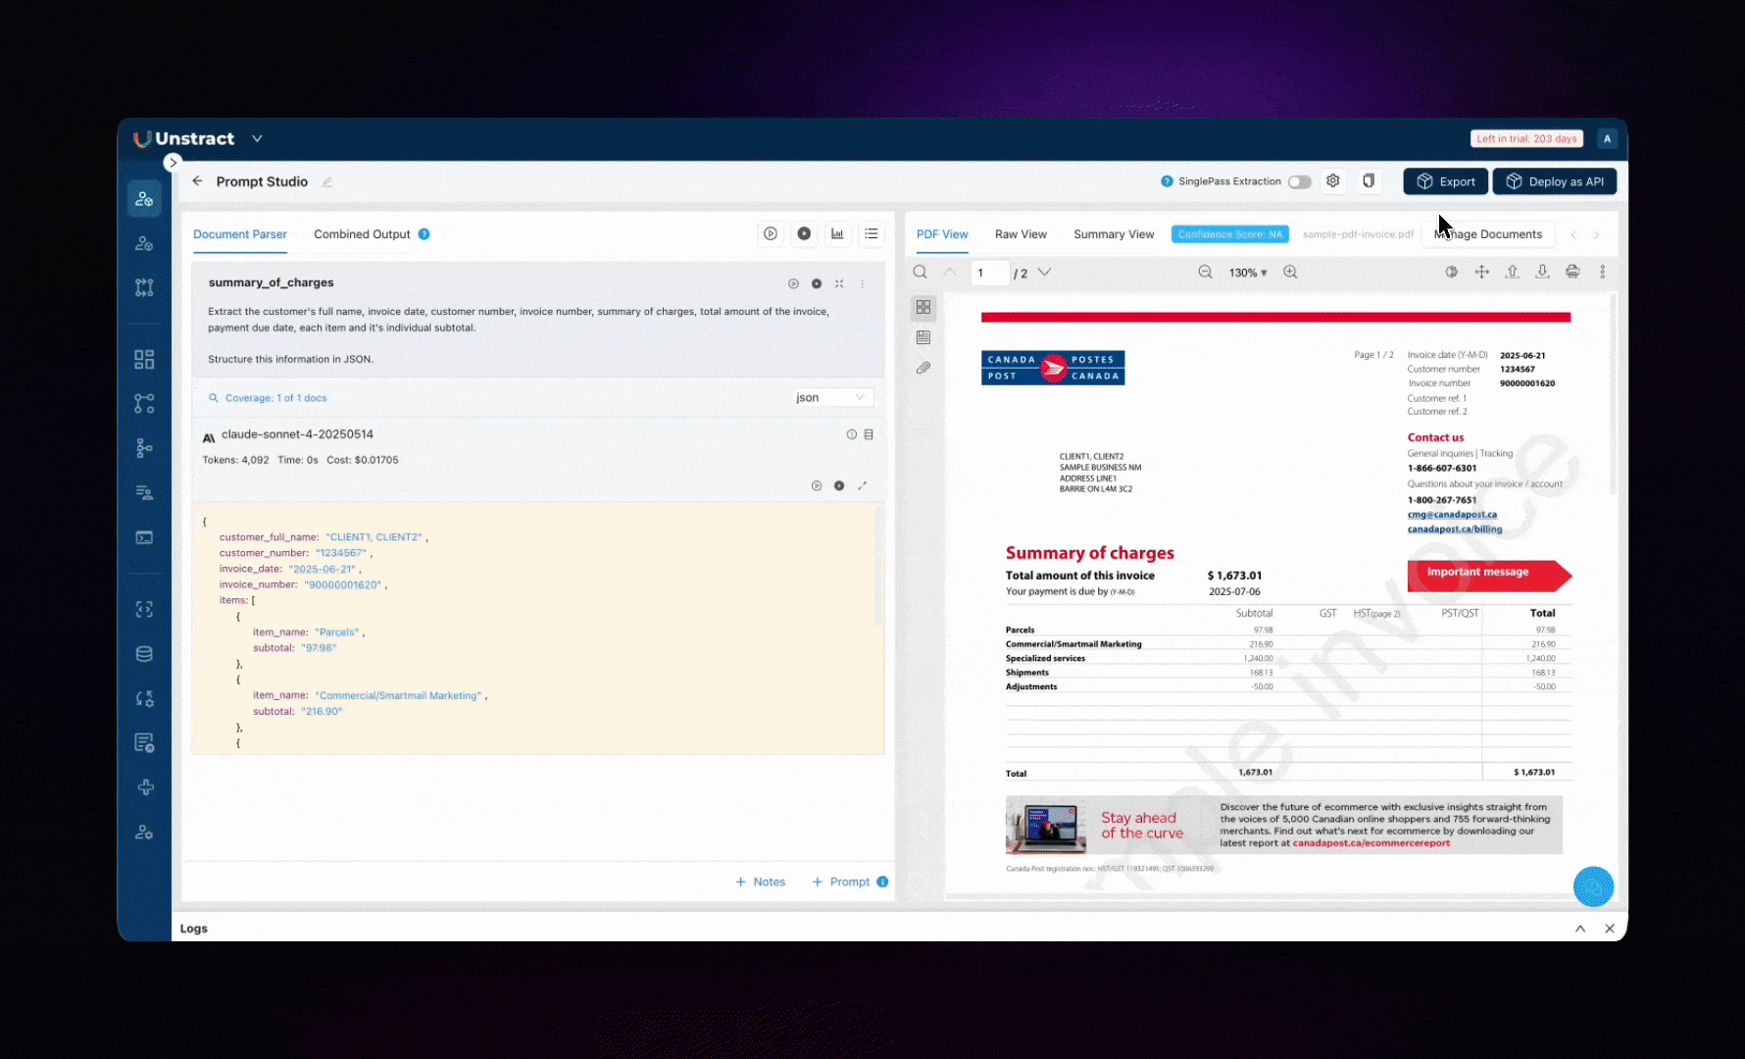1745x1059 pixels.
Task: Open the settings gear next to SinglePass toggle
Action: point(1333,181)
